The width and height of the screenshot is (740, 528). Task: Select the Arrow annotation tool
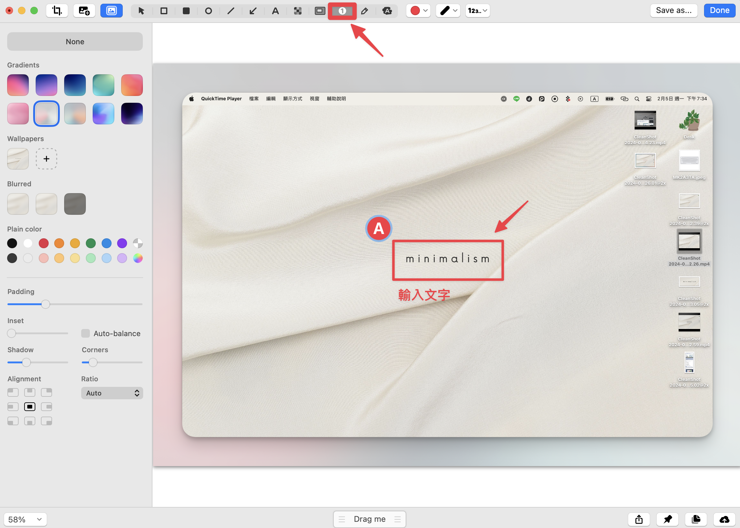coord(253,11)
